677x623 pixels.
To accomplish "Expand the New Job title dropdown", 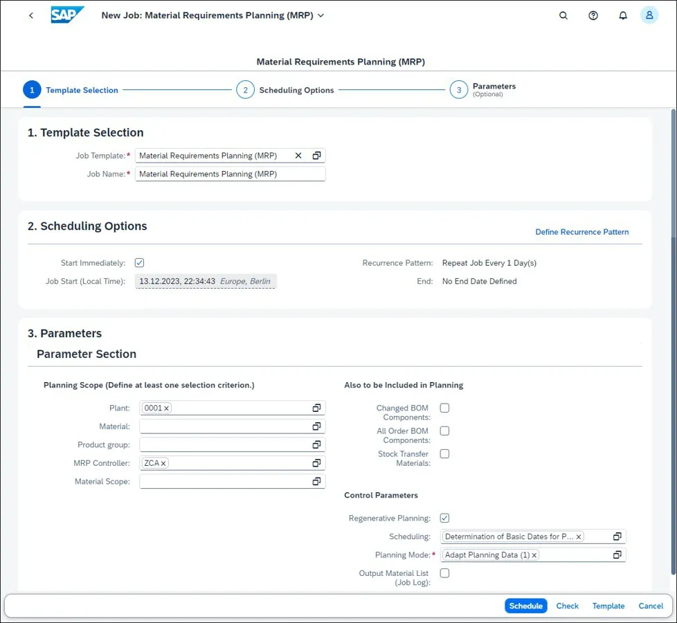I will click(x=321, y=15).
